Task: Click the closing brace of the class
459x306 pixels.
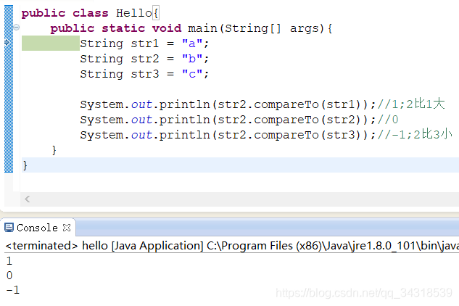Action: [x=25, y=165]
